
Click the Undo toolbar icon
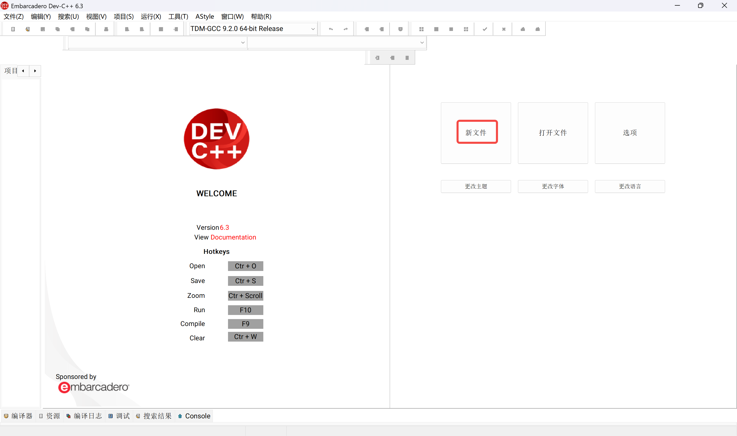tap(330, 28)
